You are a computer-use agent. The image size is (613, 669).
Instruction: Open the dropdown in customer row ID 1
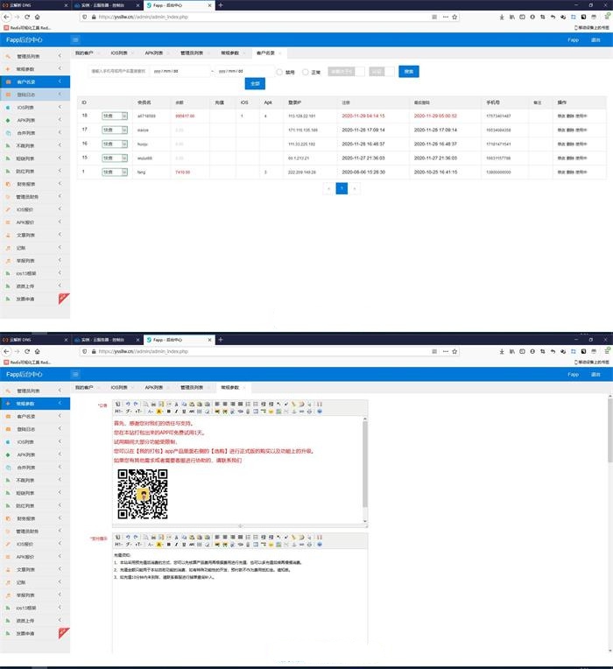115,172
